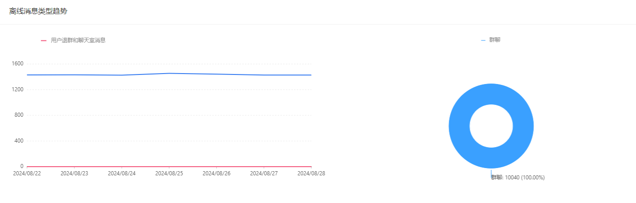This screenshot has width=636, height=203.
Task: Click the 400 y-axis label
Action: tap(20, 141)
